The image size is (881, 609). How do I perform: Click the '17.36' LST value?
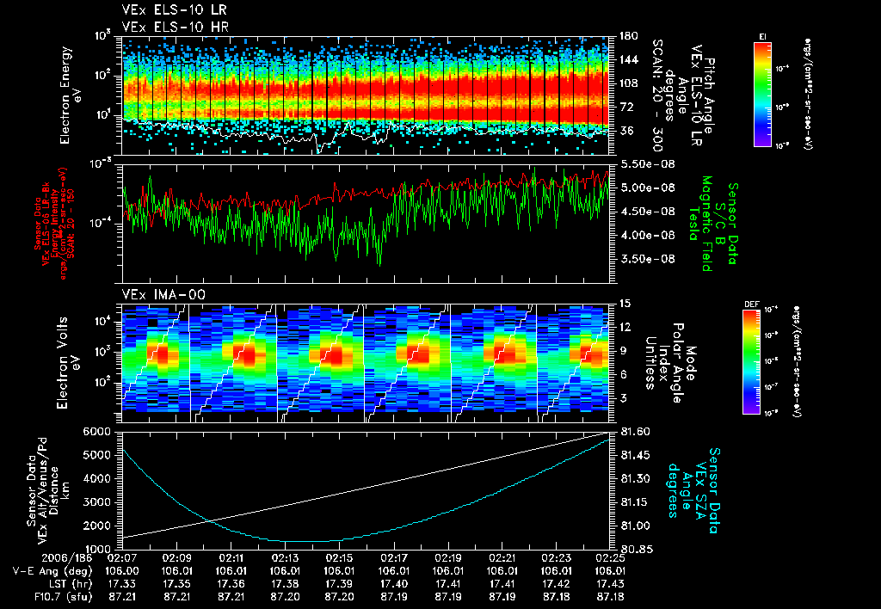coord(231,584)
